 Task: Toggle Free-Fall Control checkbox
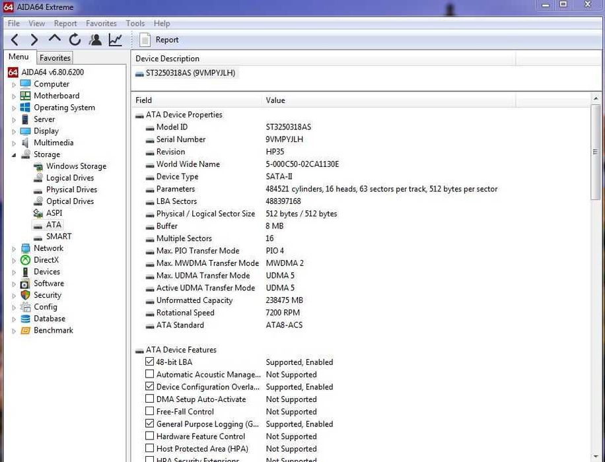(x=149, y=411)
